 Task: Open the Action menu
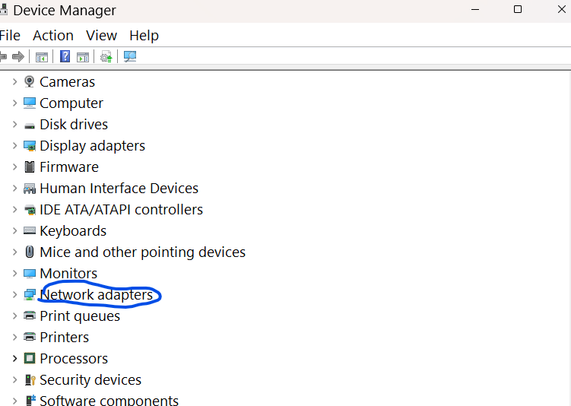tap(53, 36)
